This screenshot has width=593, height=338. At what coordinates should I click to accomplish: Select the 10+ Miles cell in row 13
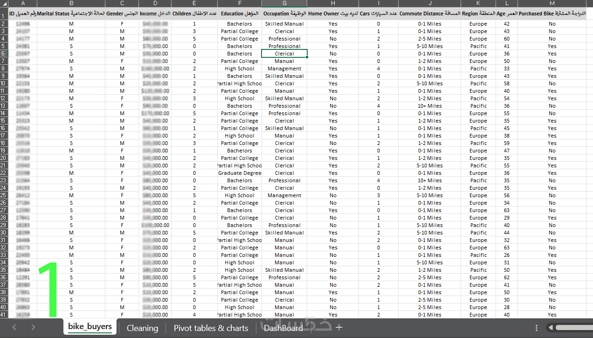tap(430, 106)
